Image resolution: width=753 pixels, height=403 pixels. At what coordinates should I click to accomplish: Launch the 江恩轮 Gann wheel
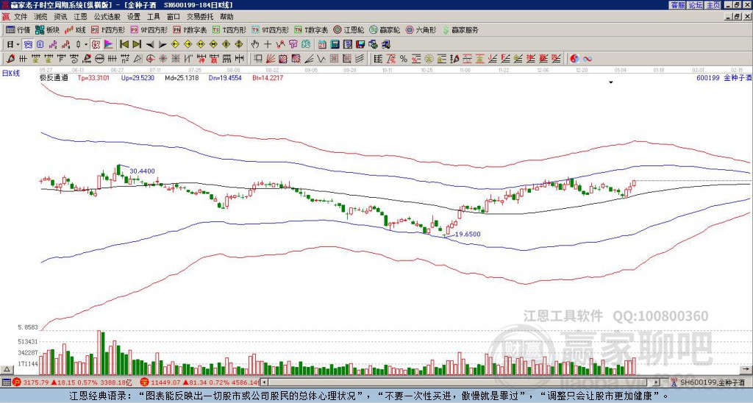click(x=349, y=29)
